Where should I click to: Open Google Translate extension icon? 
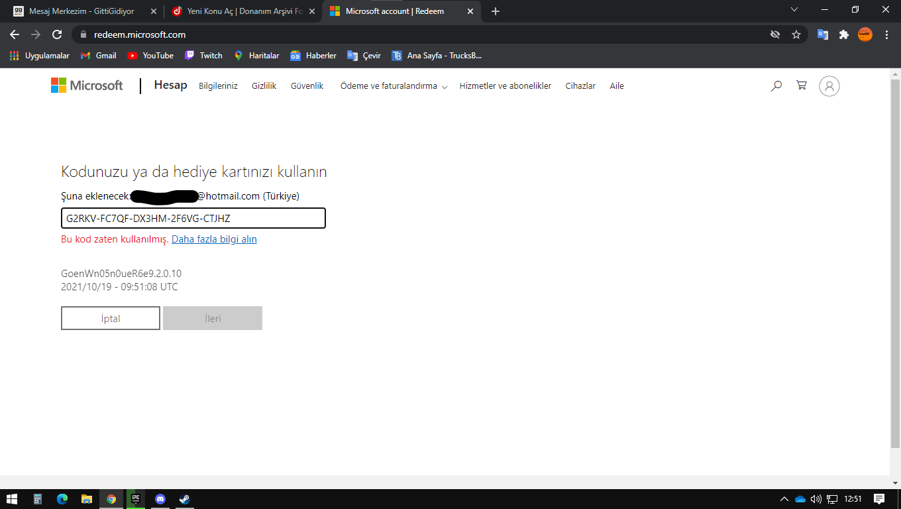tap(823, 34)
